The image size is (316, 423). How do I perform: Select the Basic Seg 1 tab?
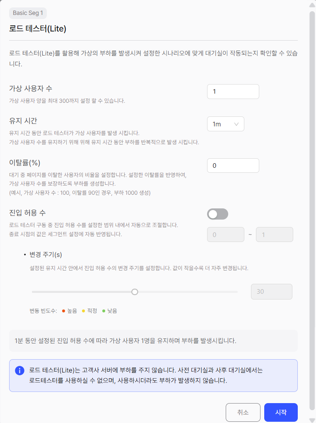(x=28, y=13)
